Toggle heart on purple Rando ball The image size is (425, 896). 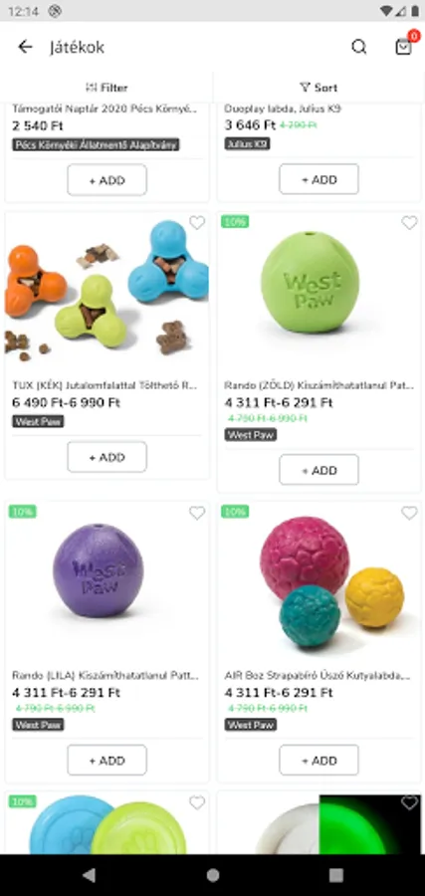pos(197,513)
